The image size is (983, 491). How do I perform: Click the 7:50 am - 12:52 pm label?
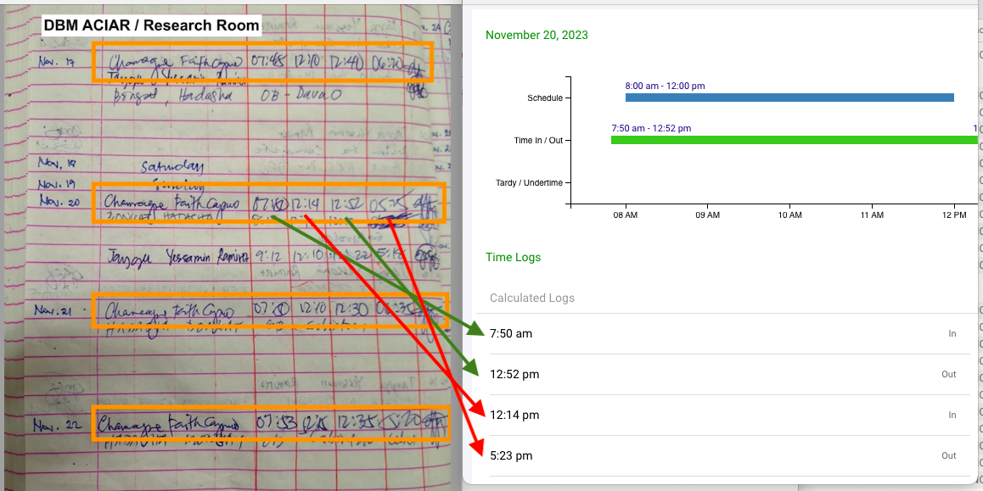[x=651, y=128]
